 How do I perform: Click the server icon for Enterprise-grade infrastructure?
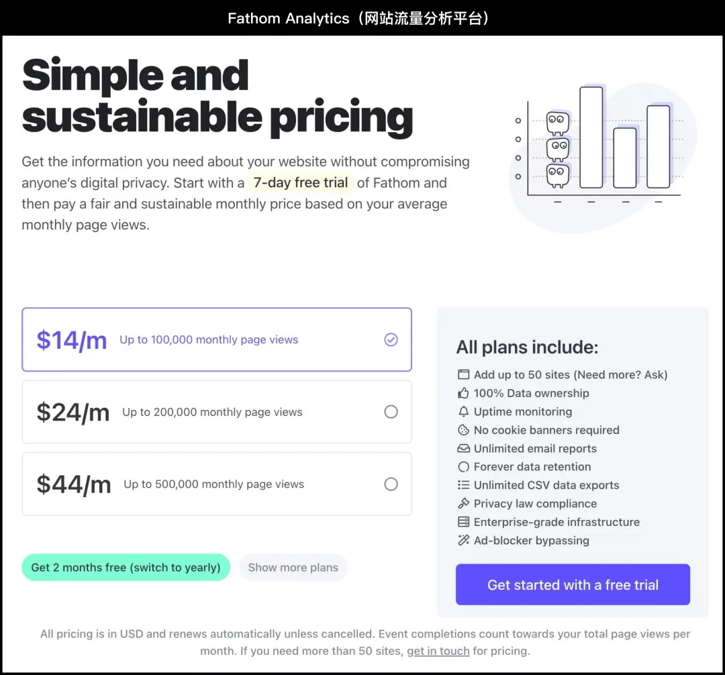pyautogui.click(x=463, y=522)
